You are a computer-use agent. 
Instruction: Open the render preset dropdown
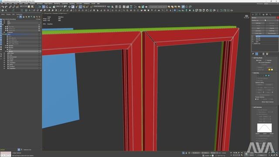[158, 7]
